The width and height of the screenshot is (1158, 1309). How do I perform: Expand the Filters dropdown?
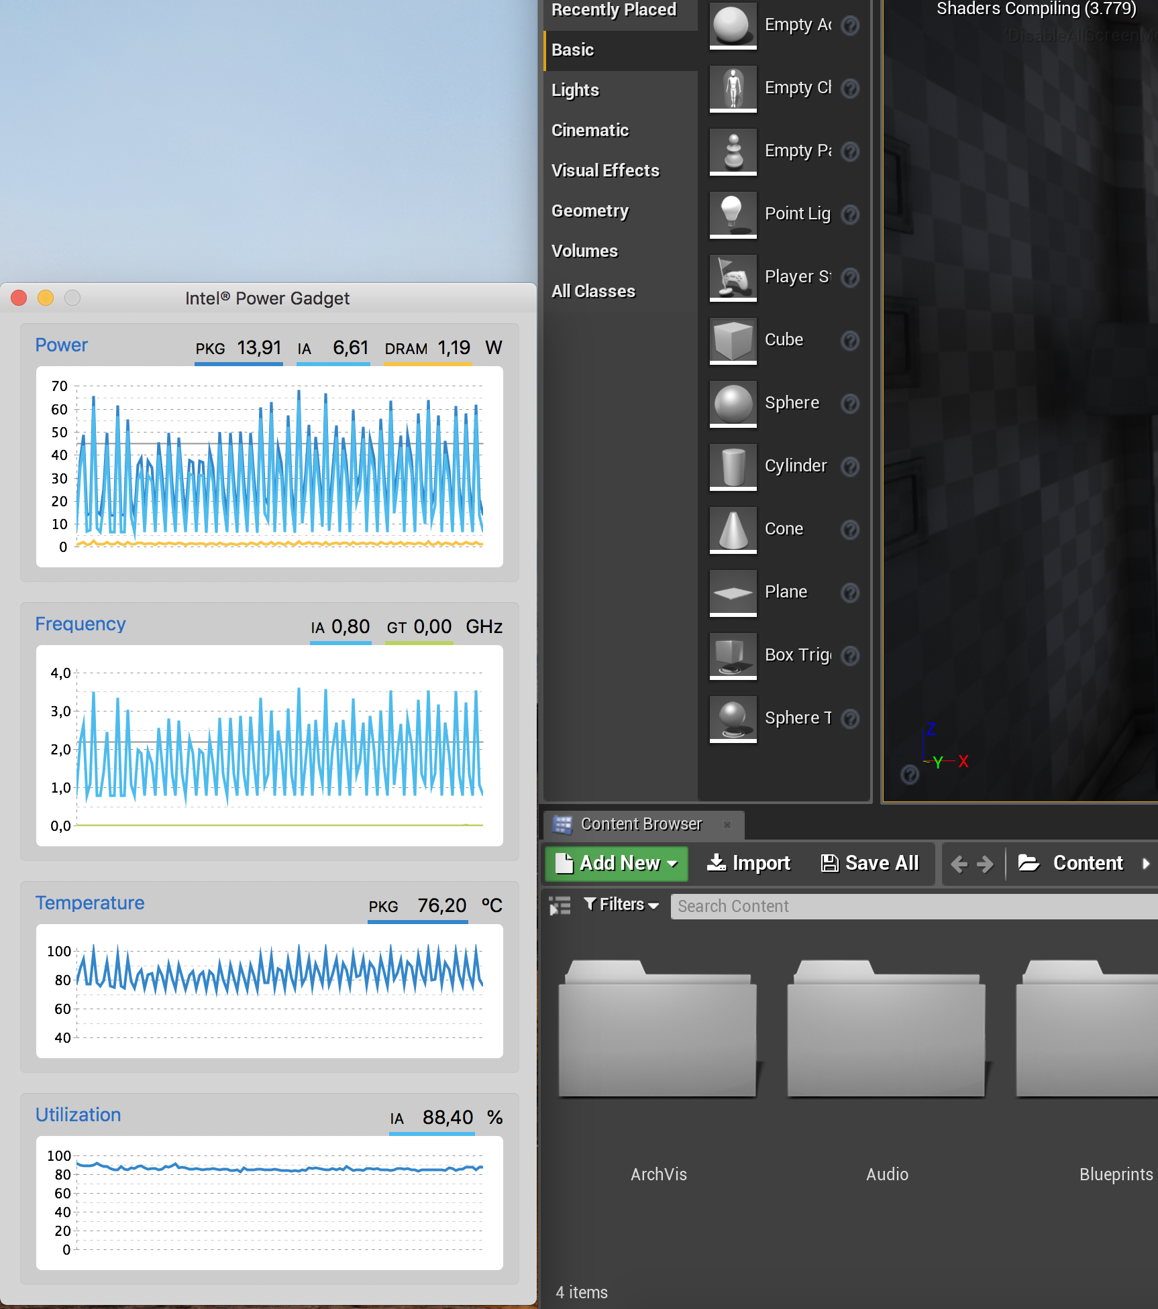(621, 905)
